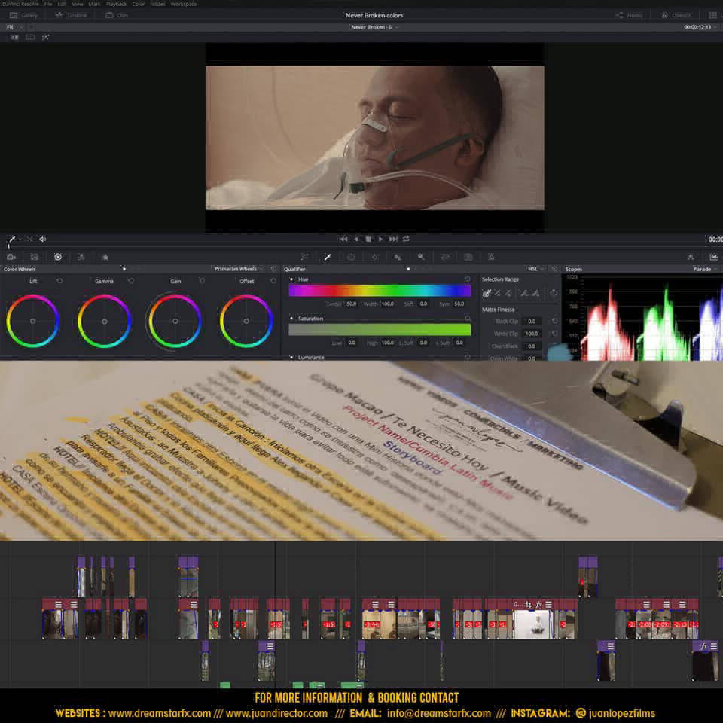
Task: Reset the Gain color wheel
Action: coord(202,281)
